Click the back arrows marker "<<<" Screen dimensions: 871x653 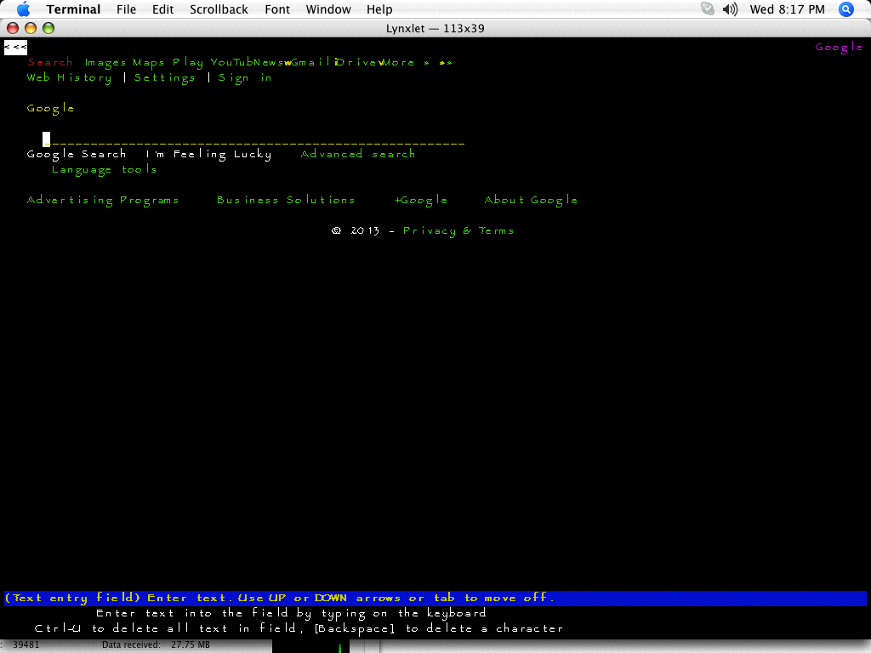[x=15, y=48]
